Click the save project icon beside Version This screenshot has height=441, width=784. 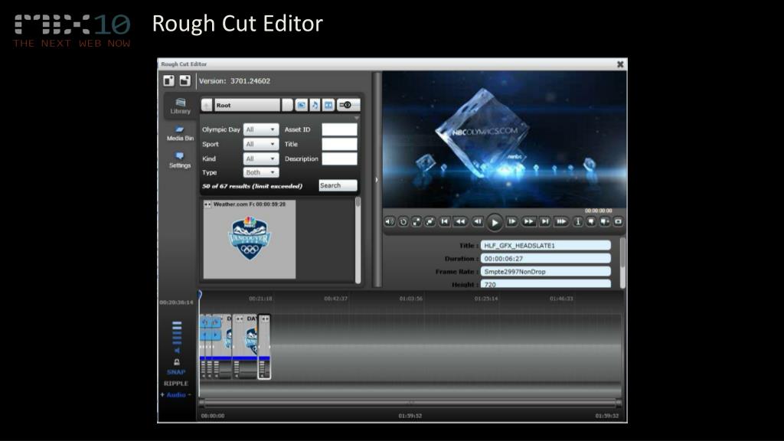coord(185,80)
